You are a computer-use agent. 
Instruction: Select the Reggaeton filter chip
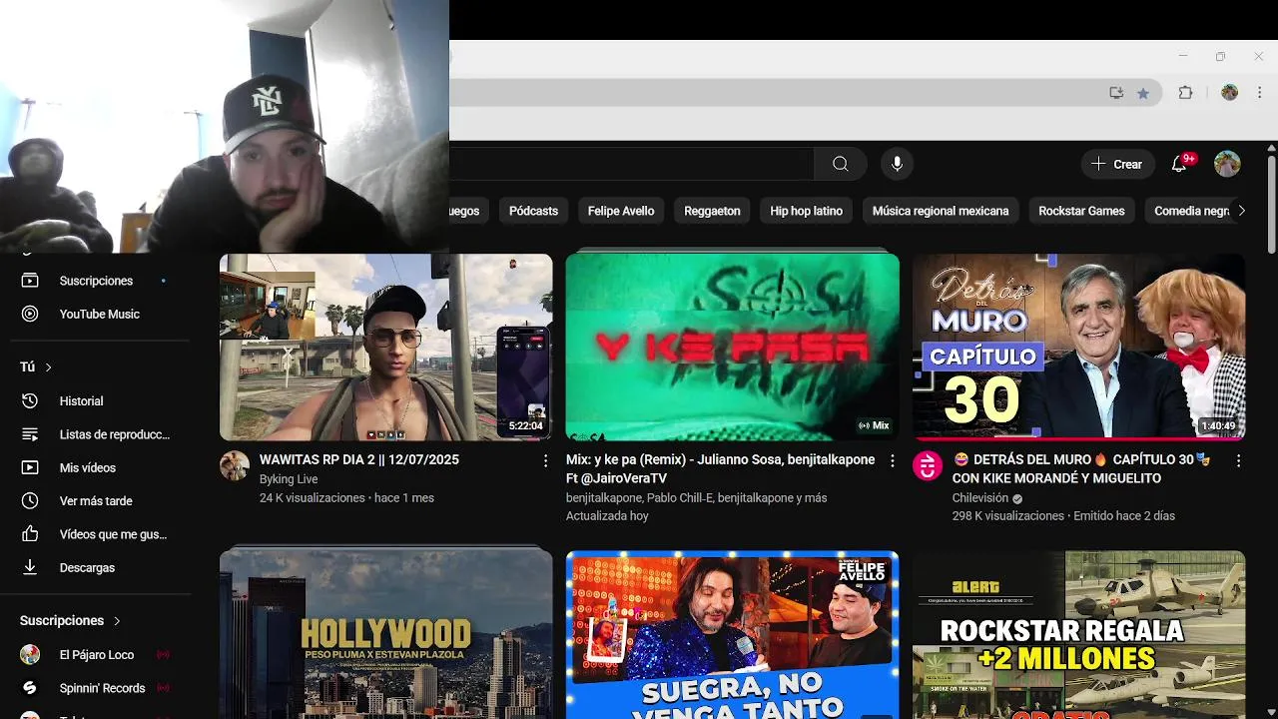tap(712, 211)
